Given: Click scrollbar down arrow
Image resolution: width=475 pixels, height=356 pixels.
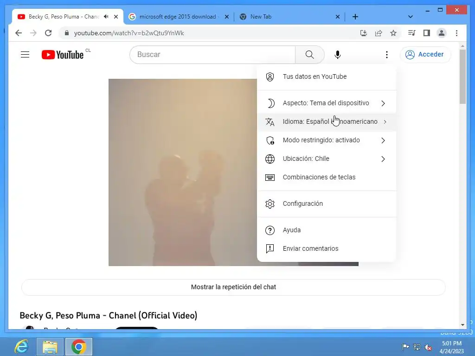Looking at the screenshot, I should (462, 325).
